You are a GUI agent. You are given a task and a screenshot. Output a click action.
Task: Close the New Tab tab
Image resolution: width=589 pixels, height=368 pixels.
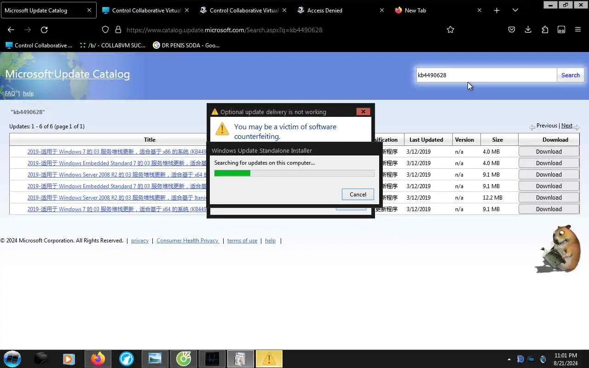(479, 10)
